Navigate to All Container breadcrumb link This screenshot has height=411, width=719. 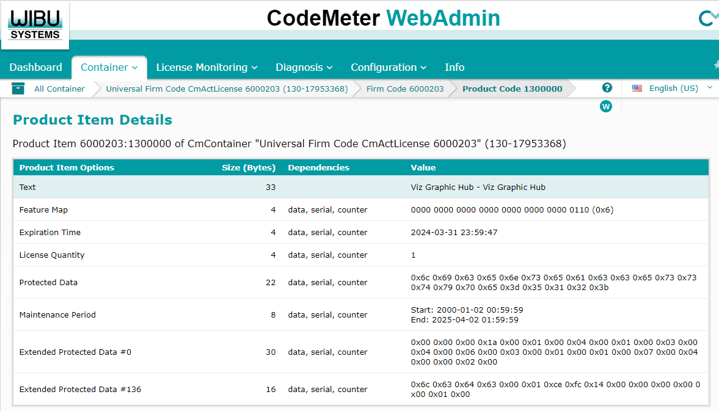pyautogui.click(x=59, y=89)
